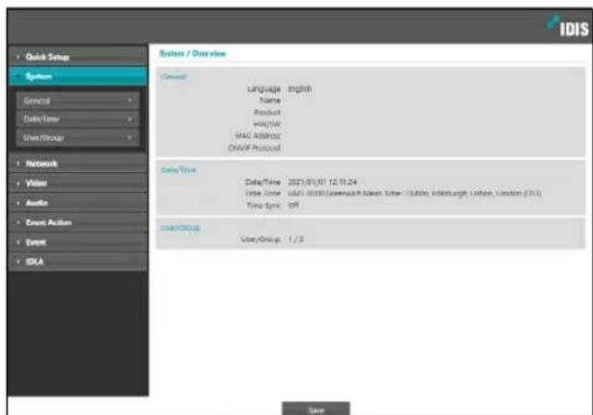
Task: Open the User/Group submenu item
Action: tap(77, 138)
